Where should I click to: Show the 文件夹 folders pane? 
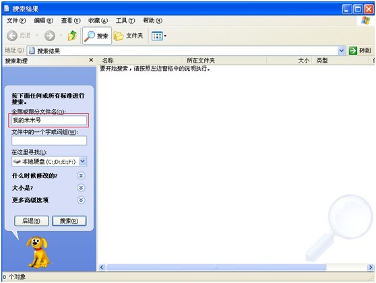tap(129, 36)
